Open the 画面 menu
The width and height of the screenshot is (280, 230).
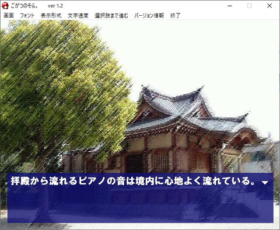(x=9, y=16)
